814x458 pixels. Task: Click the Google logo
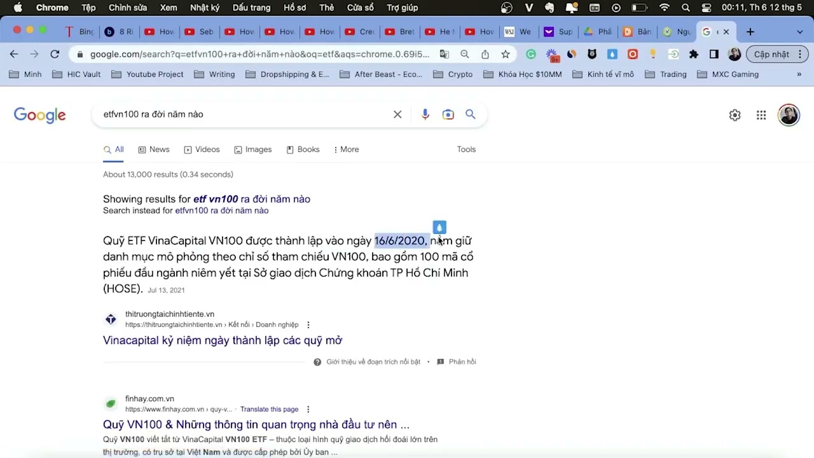click(39, 115)
